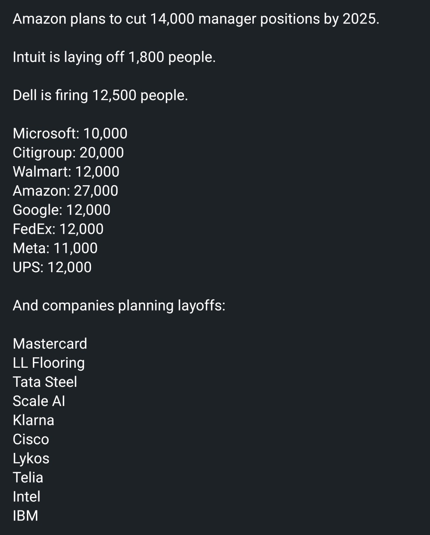
Task: Click the Google: 12,000 entry
Action: (x=62, y=210)
